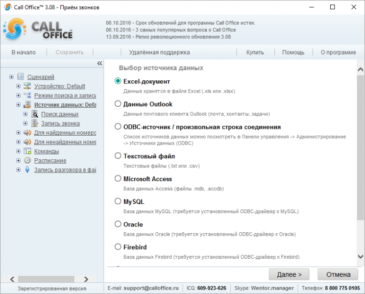Select the Excel-документ data source
This screenshot has width=365, height=294.
[x=118, y=81]
